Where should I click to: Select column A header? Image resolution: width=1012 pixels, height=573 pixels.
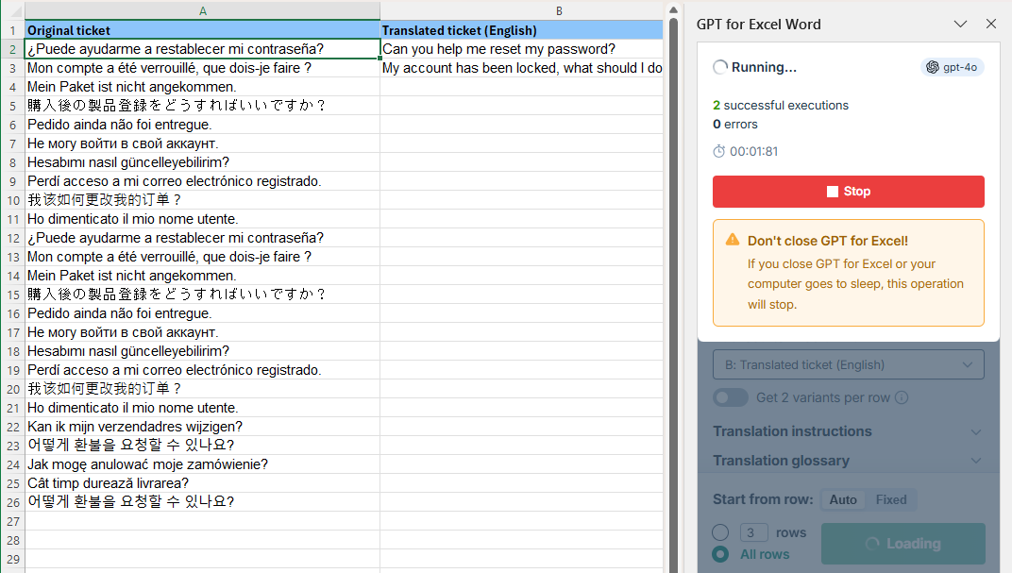pyautogui.click(x=203, y=11)
